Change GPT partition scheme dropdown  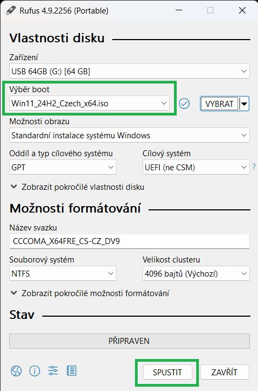tap(63, 167)
